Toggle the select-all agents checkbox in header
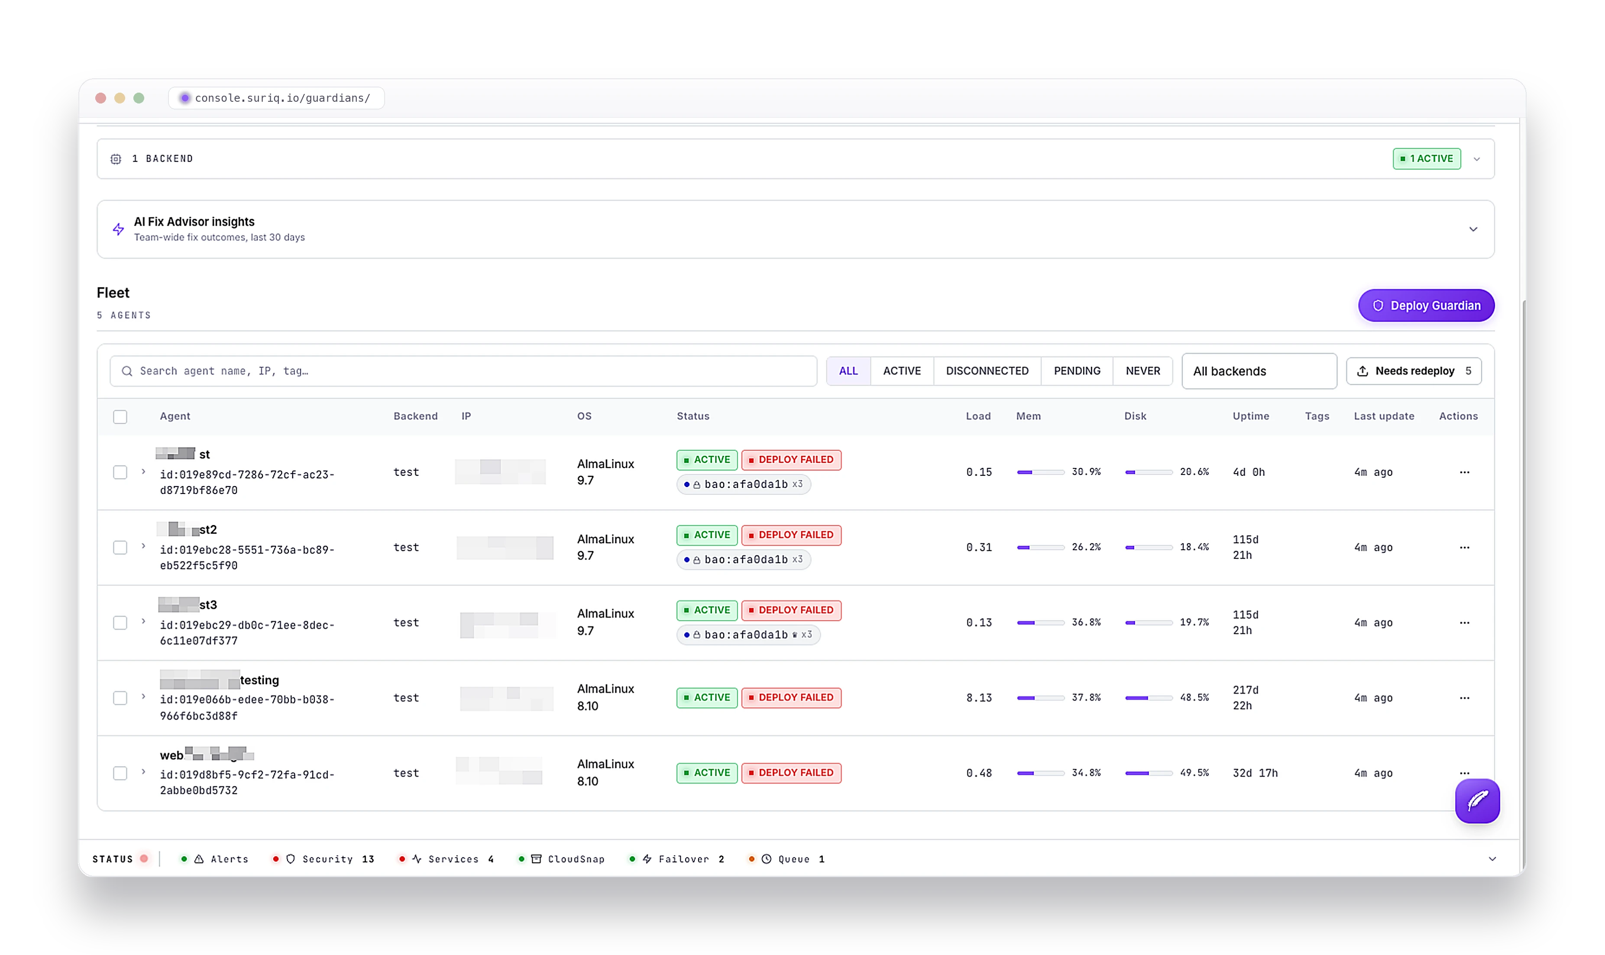 coord(120,417)
